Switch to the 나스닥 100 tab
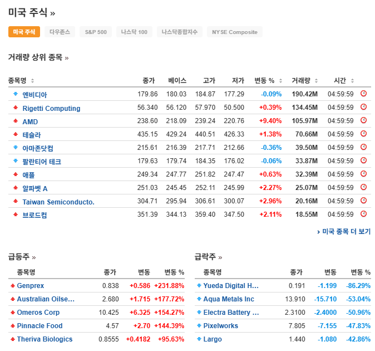The height and width of the screenshot is (351, 375). click(x=134, y=32)
